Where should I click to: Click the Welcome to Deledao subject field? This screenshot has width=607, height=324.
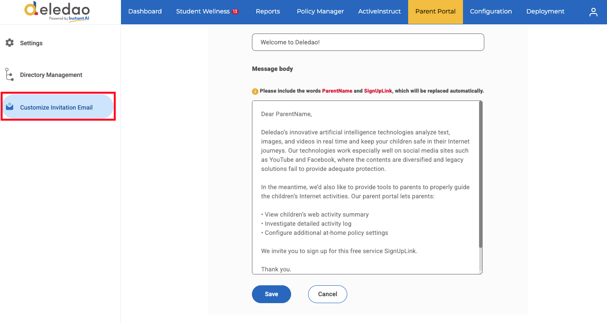[368, 42]
